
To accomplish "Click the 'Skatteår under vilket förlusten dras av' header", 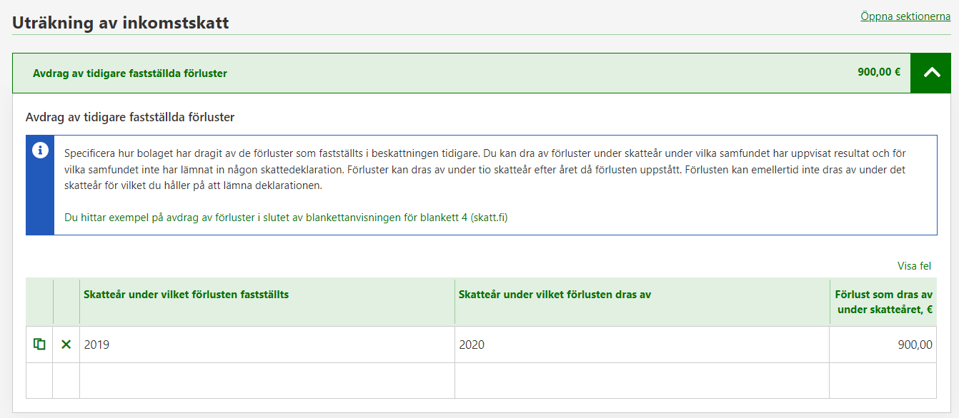I will tap(555, 294).
